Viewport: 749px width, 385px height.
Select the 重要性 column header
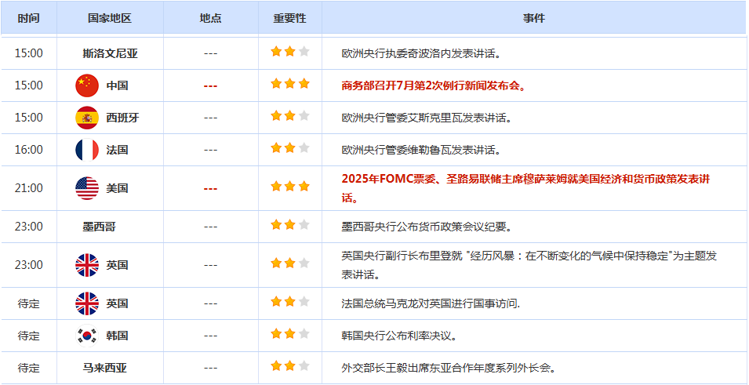(x=289, y=17)
